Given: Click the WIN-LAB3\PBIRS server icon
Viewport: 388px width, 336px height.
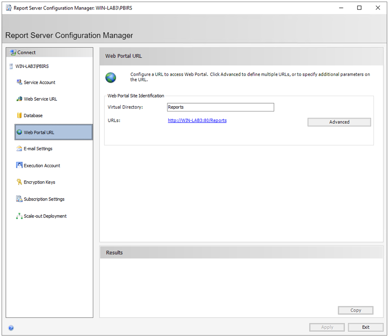Looking at the screenshot, I should [11, 66].
